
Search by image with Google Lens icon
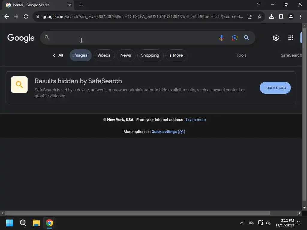coord(234,37)
